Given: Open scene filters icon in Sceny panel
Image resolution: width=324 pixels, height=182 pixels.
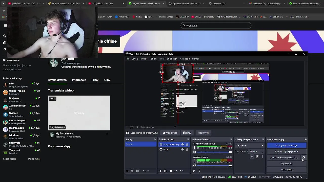Looking at the screenshot, I should (137, 171).
